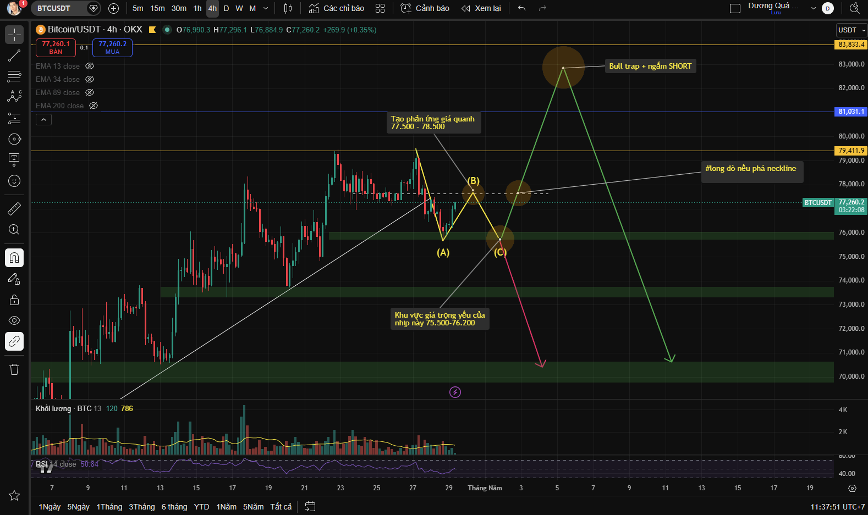
Task: Open chart settings gear on time axis
Action: 852,488
